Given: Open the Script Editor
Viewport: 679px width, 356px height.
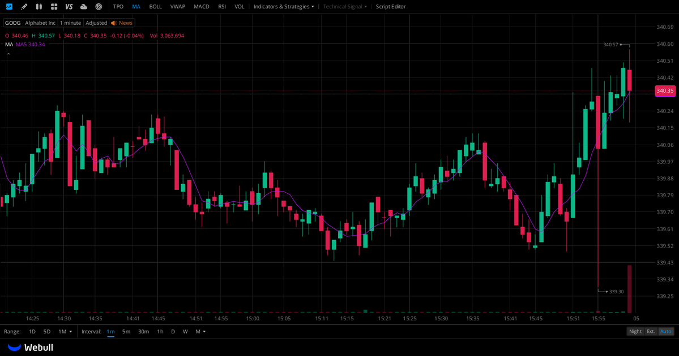Looking at the screenshot, I should [391, 6].
